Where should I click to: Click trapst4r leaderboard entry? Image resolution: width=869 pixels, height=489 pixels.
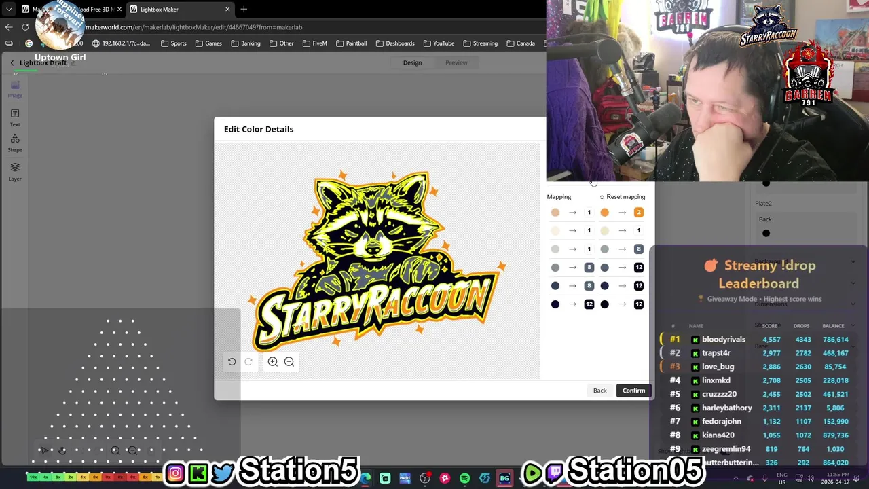tap(716, 353)
